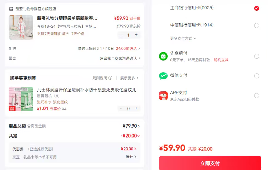
Task: Select 工商银行信用卡(0025) payment option
Action: [256, 8]
